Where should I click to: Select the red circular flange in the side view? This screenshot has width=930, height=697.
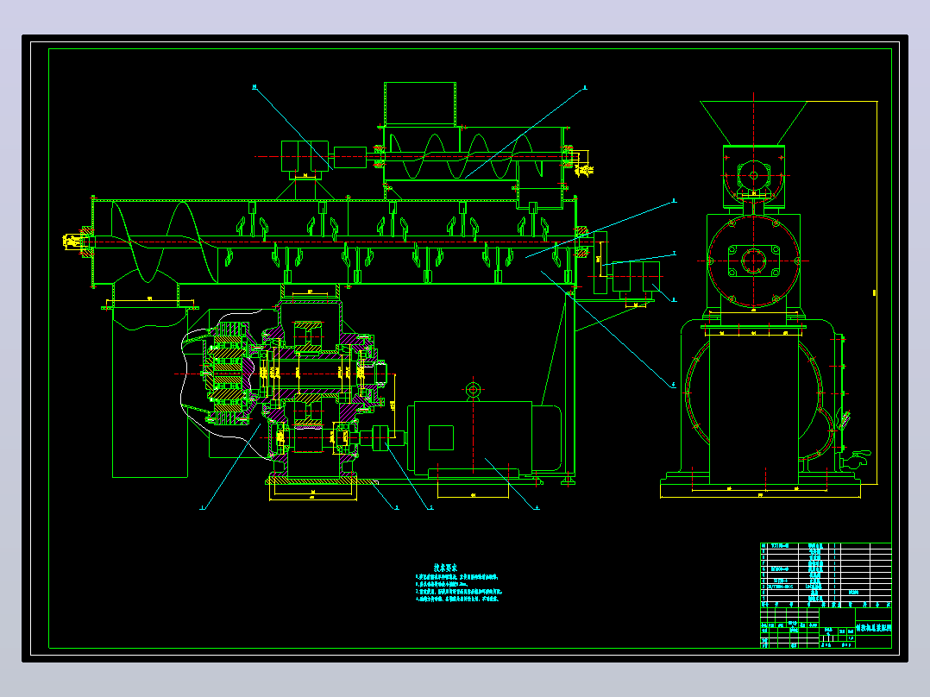(754, 261)
